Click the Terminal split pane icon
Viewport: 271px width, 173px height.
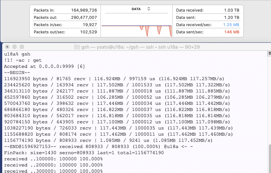269,54
